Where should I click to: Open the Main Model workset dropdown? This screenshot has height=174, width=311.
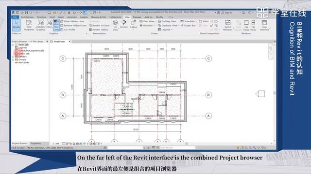pos(177,147)
